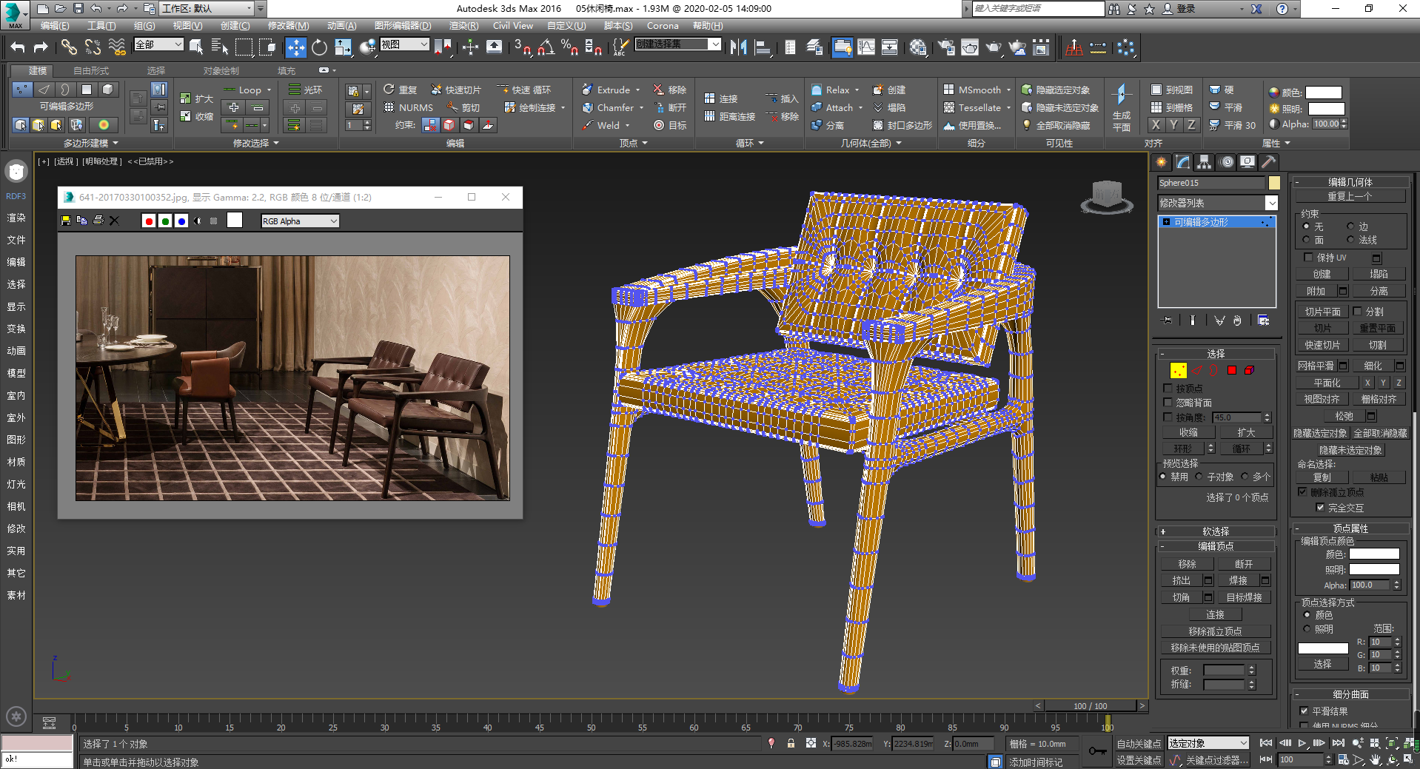Expand the RGB Alpha channel dropdown
This screenshot has width=1420, height=769.
click(300, 221)
